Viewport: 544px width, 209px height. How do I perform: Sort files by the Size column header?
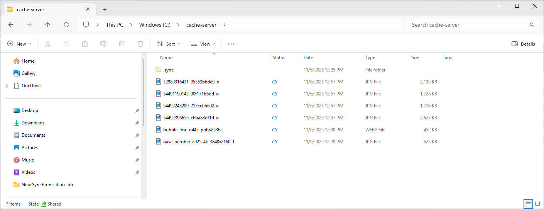pyautogui.click(x=416, y=58)
